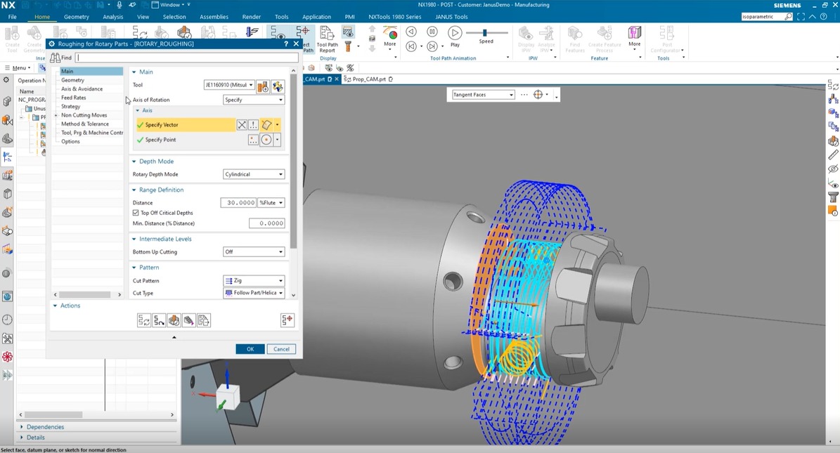Expand the Non Cutting Moves tree node
The width and height of the screenshot is (840, 453).
(56, 115)
